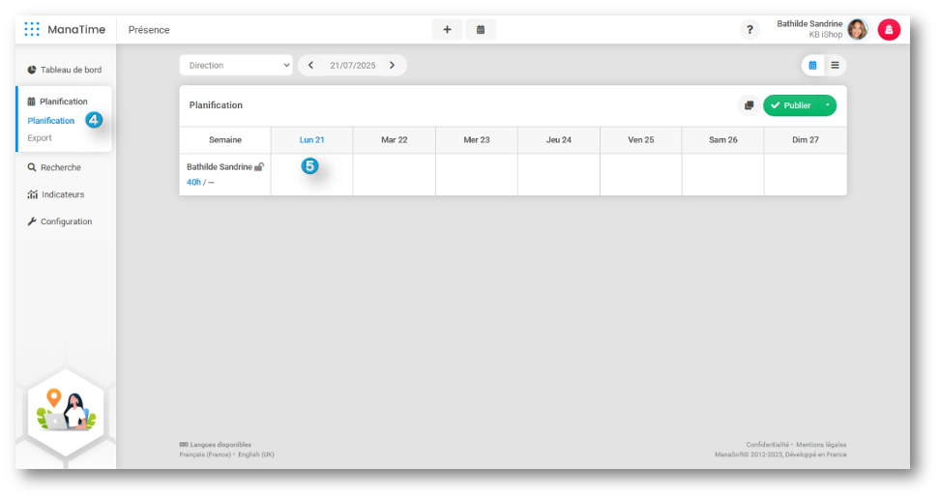The height and width of the screenshot is (499, 940).
Task: Click the Ven 25 column header
Action: 641,140
